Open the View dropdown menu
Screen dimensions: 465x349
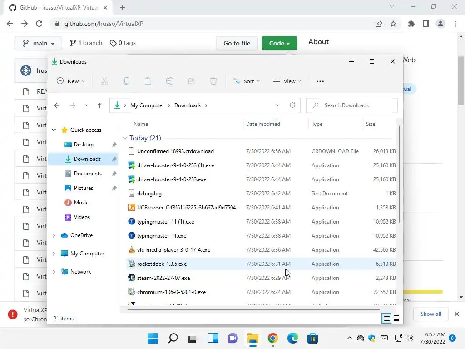pyautogui.click(x=287, y=81)
